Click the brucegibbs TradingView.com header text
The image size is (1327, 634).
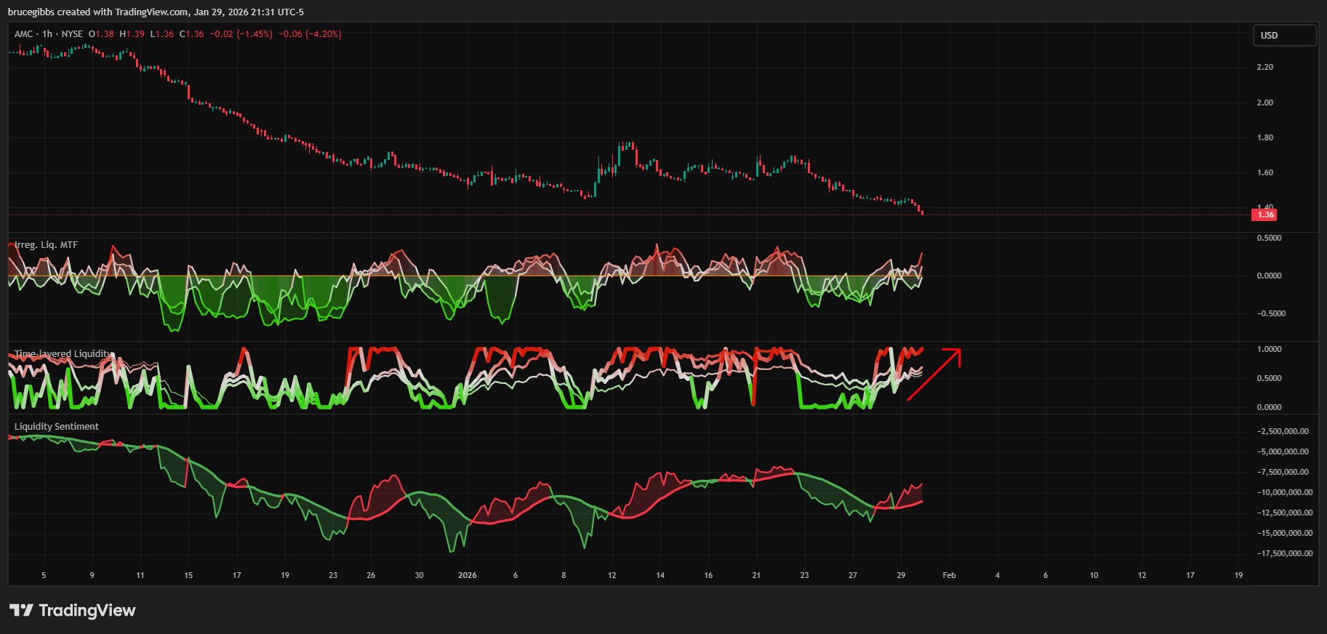pos(156,12)
